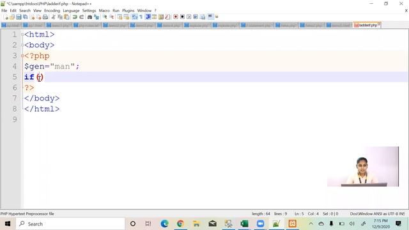This screenshot has width=409, height=230.
Task: Open the View menu
Action: pyautogui.click(x=37, y=11)
